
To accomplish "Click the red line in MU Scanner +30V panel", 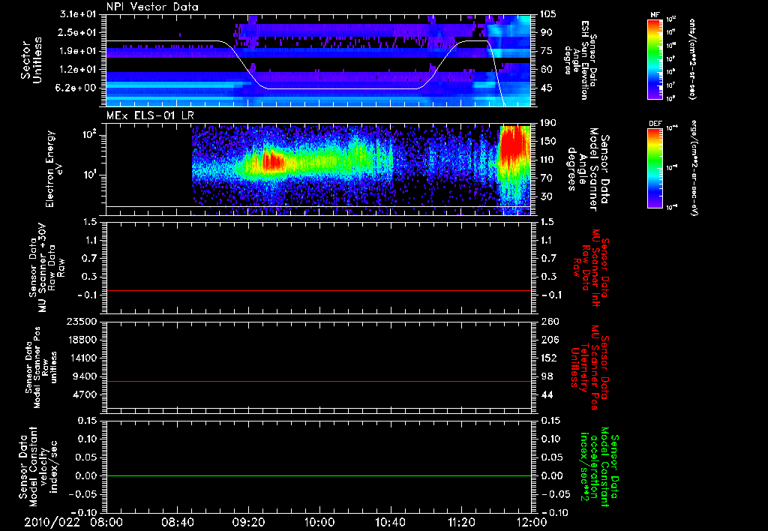I will pos(319,290).
